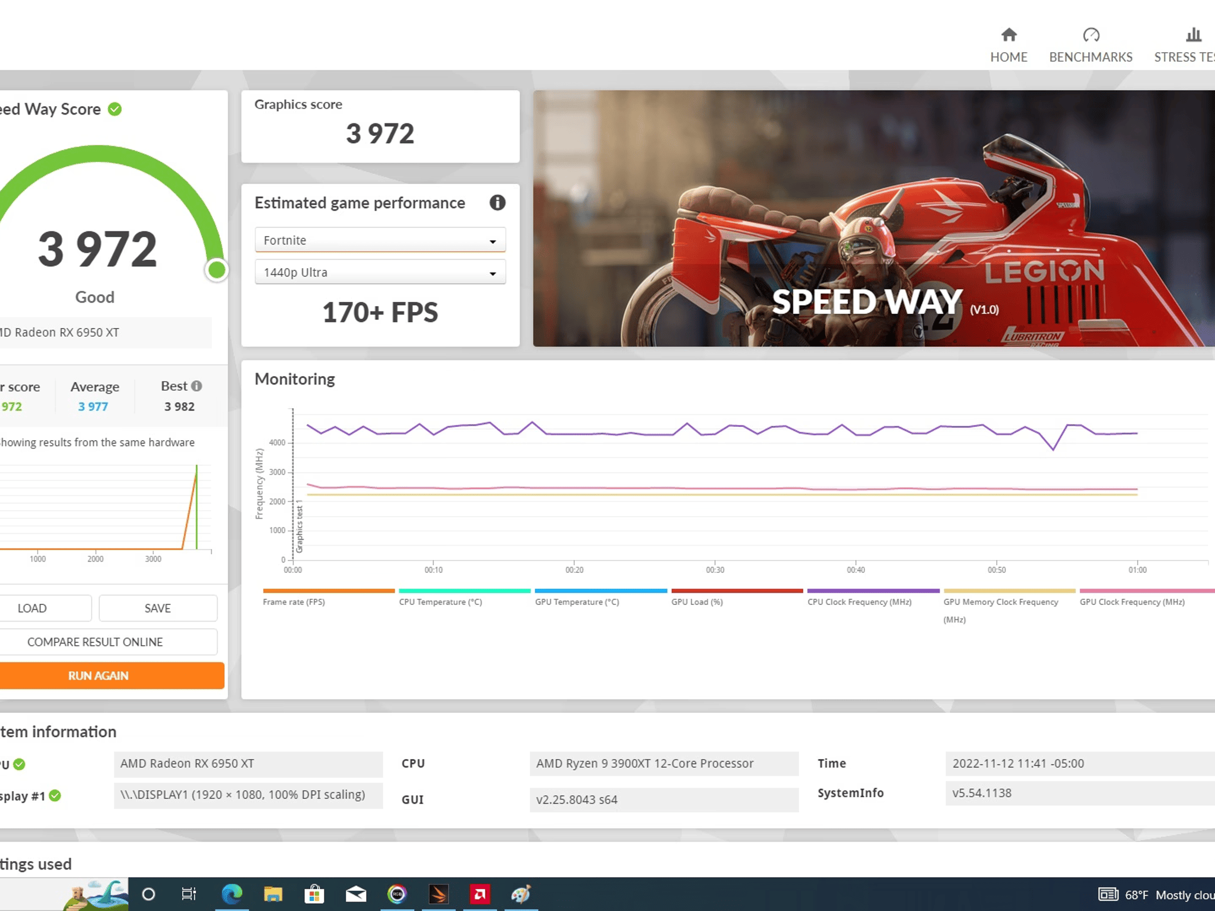Toggle GPU Load (%) legend series
Image resolution: width=1215 pixels, height=911 pixels.
[x=737, y=597]
